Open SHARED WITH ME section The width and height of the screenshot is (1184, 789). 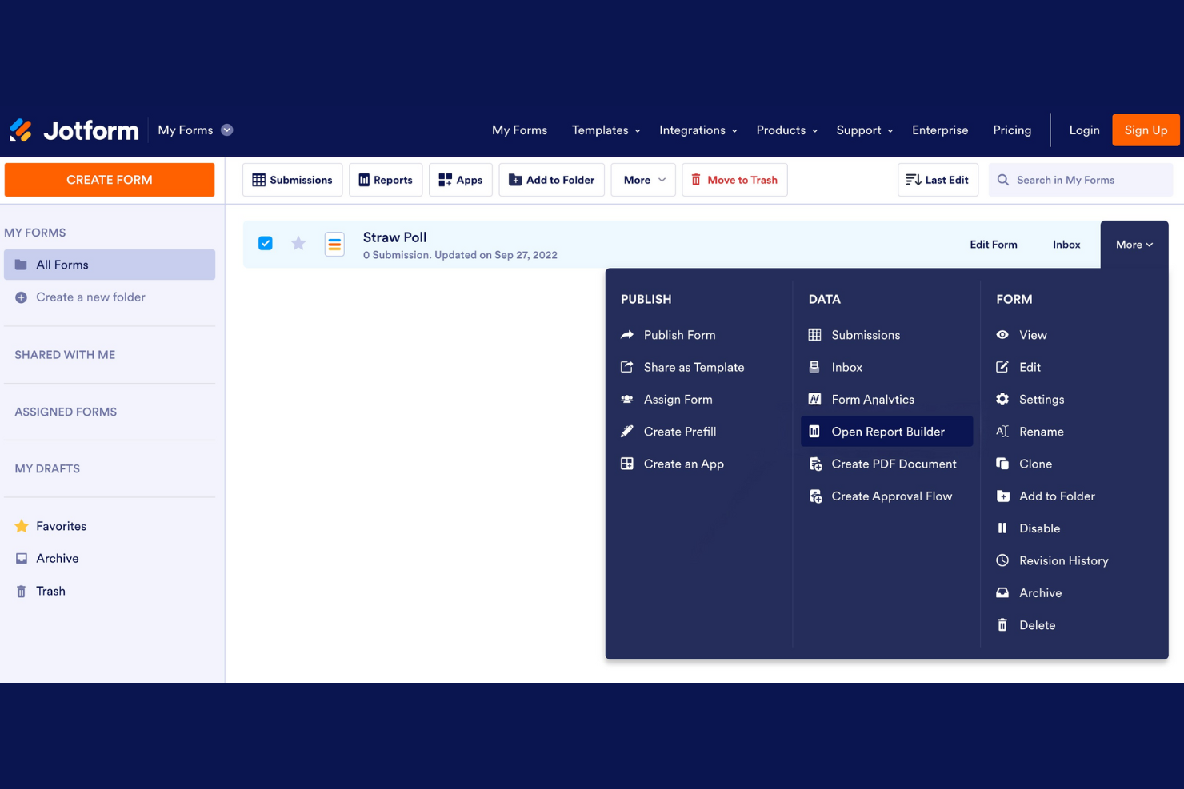point(65,355)
